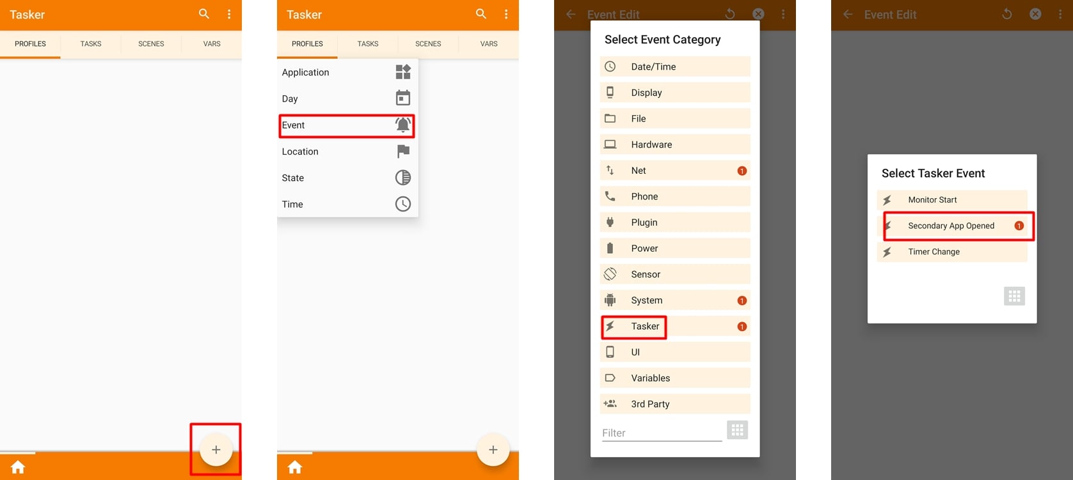Switch to TASKS tab above the profile type menu
The image size is (1073, 480).
click(368, 44)
